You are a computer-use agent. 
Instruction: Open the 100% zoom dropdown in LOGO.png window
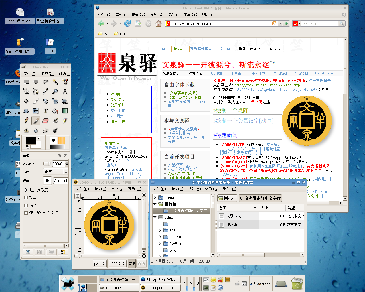click(117, 264)
